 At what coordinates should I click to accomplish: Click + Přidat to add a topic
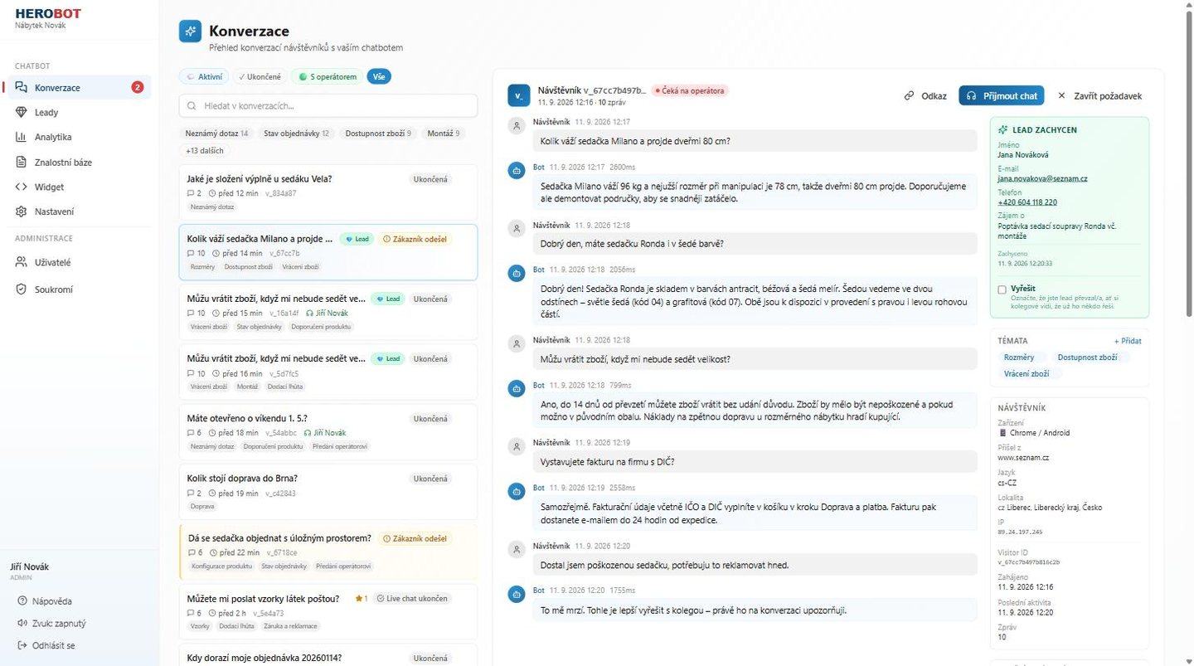(x=1128, y=341)
